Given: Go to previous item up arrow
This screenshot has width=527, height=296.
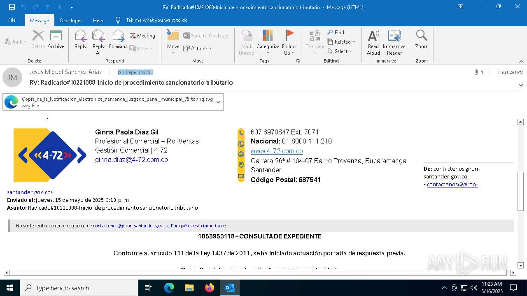Looking at the screenshot, I should 48,7.
